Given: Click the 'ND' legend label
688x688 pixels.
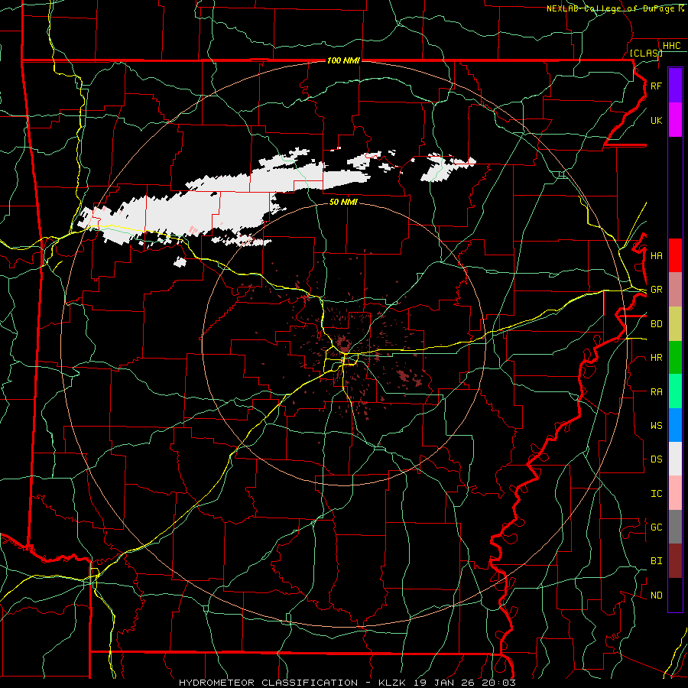Looking at the screenshot, I should click(656, 596).
